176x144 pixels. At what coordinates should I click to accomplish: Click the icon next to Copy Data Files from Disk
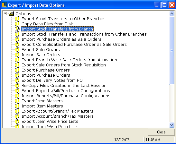tap(17, 24)
